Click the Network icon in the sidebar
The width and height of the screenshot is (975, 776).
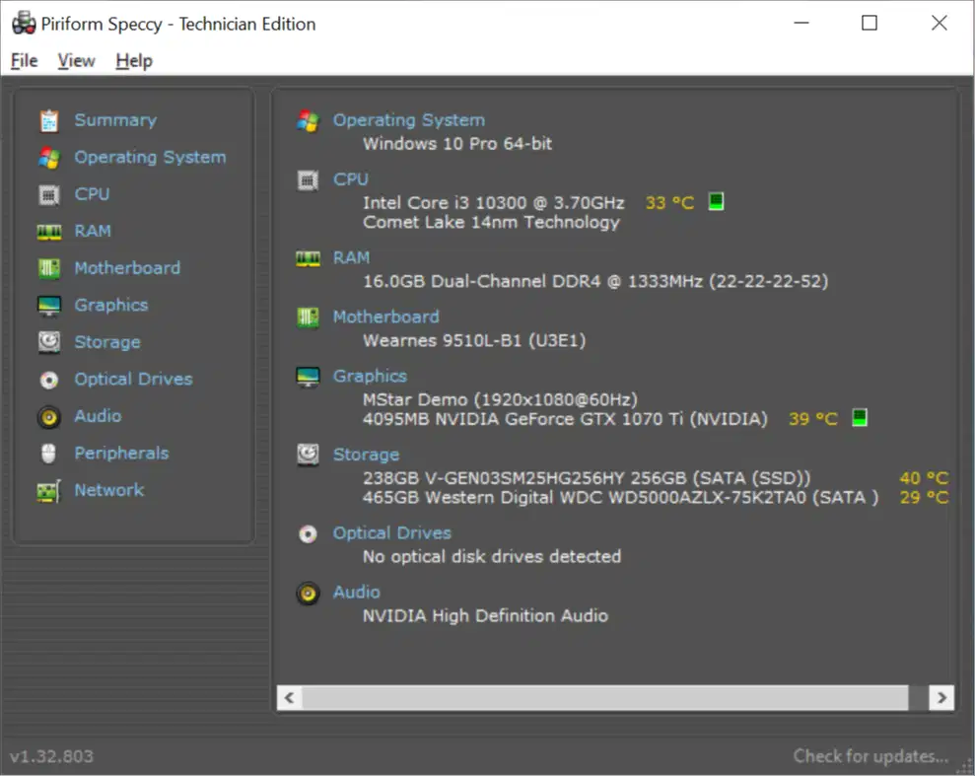48,490
